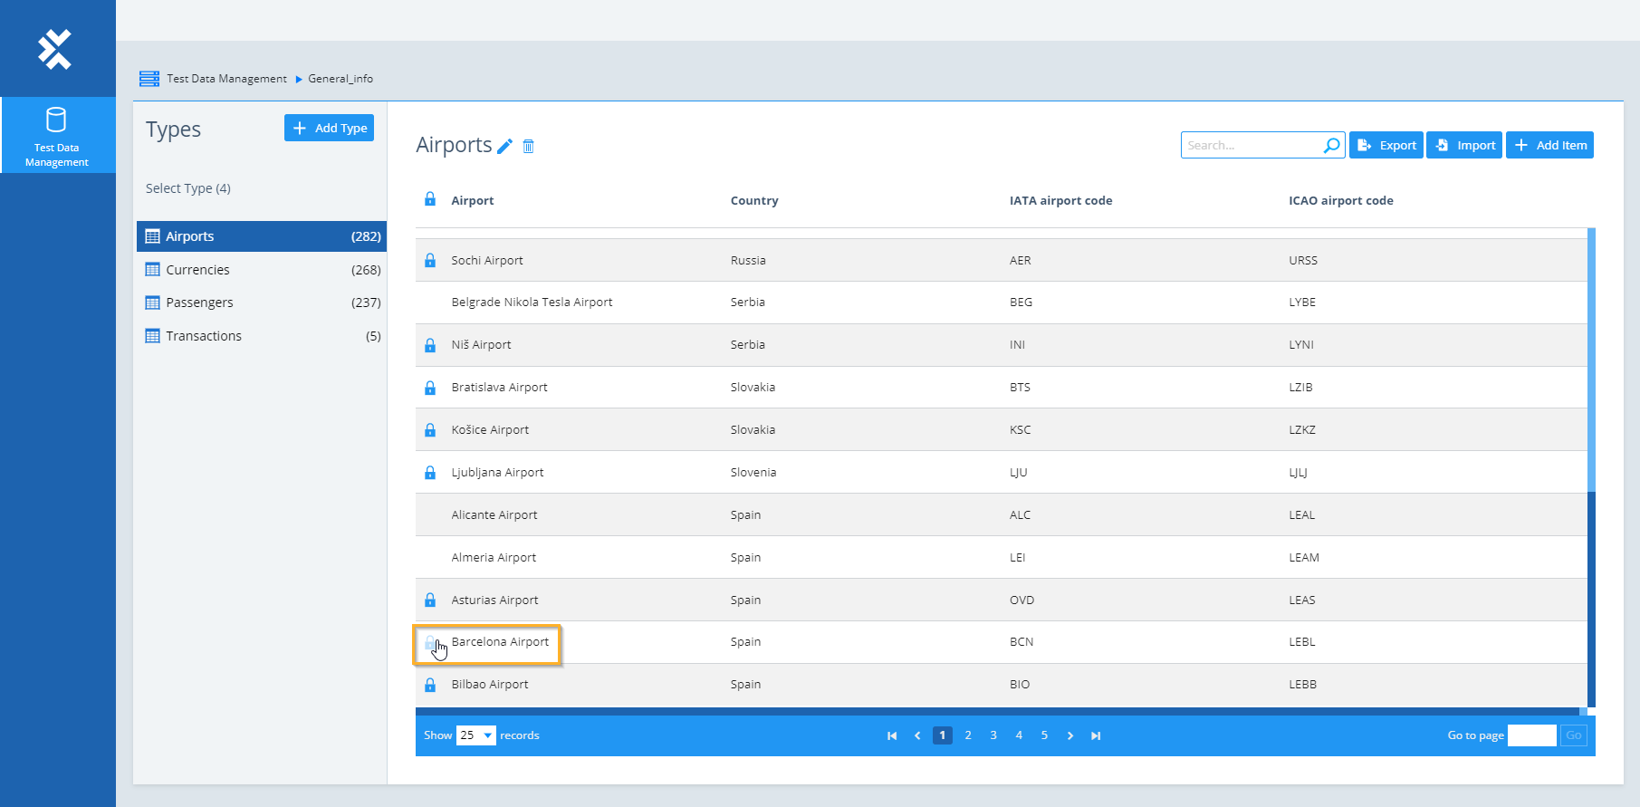Click Test Data Management breadcrumb link
Image resolution: width=1640 pixels, height=807 pixels.
click(x=226, y=79)
